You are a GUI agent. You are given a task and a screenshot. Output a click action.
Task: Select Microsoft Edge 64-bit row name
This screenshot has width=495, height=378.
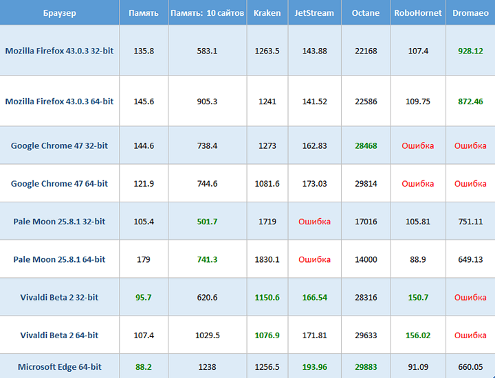(x=60, y=367)
